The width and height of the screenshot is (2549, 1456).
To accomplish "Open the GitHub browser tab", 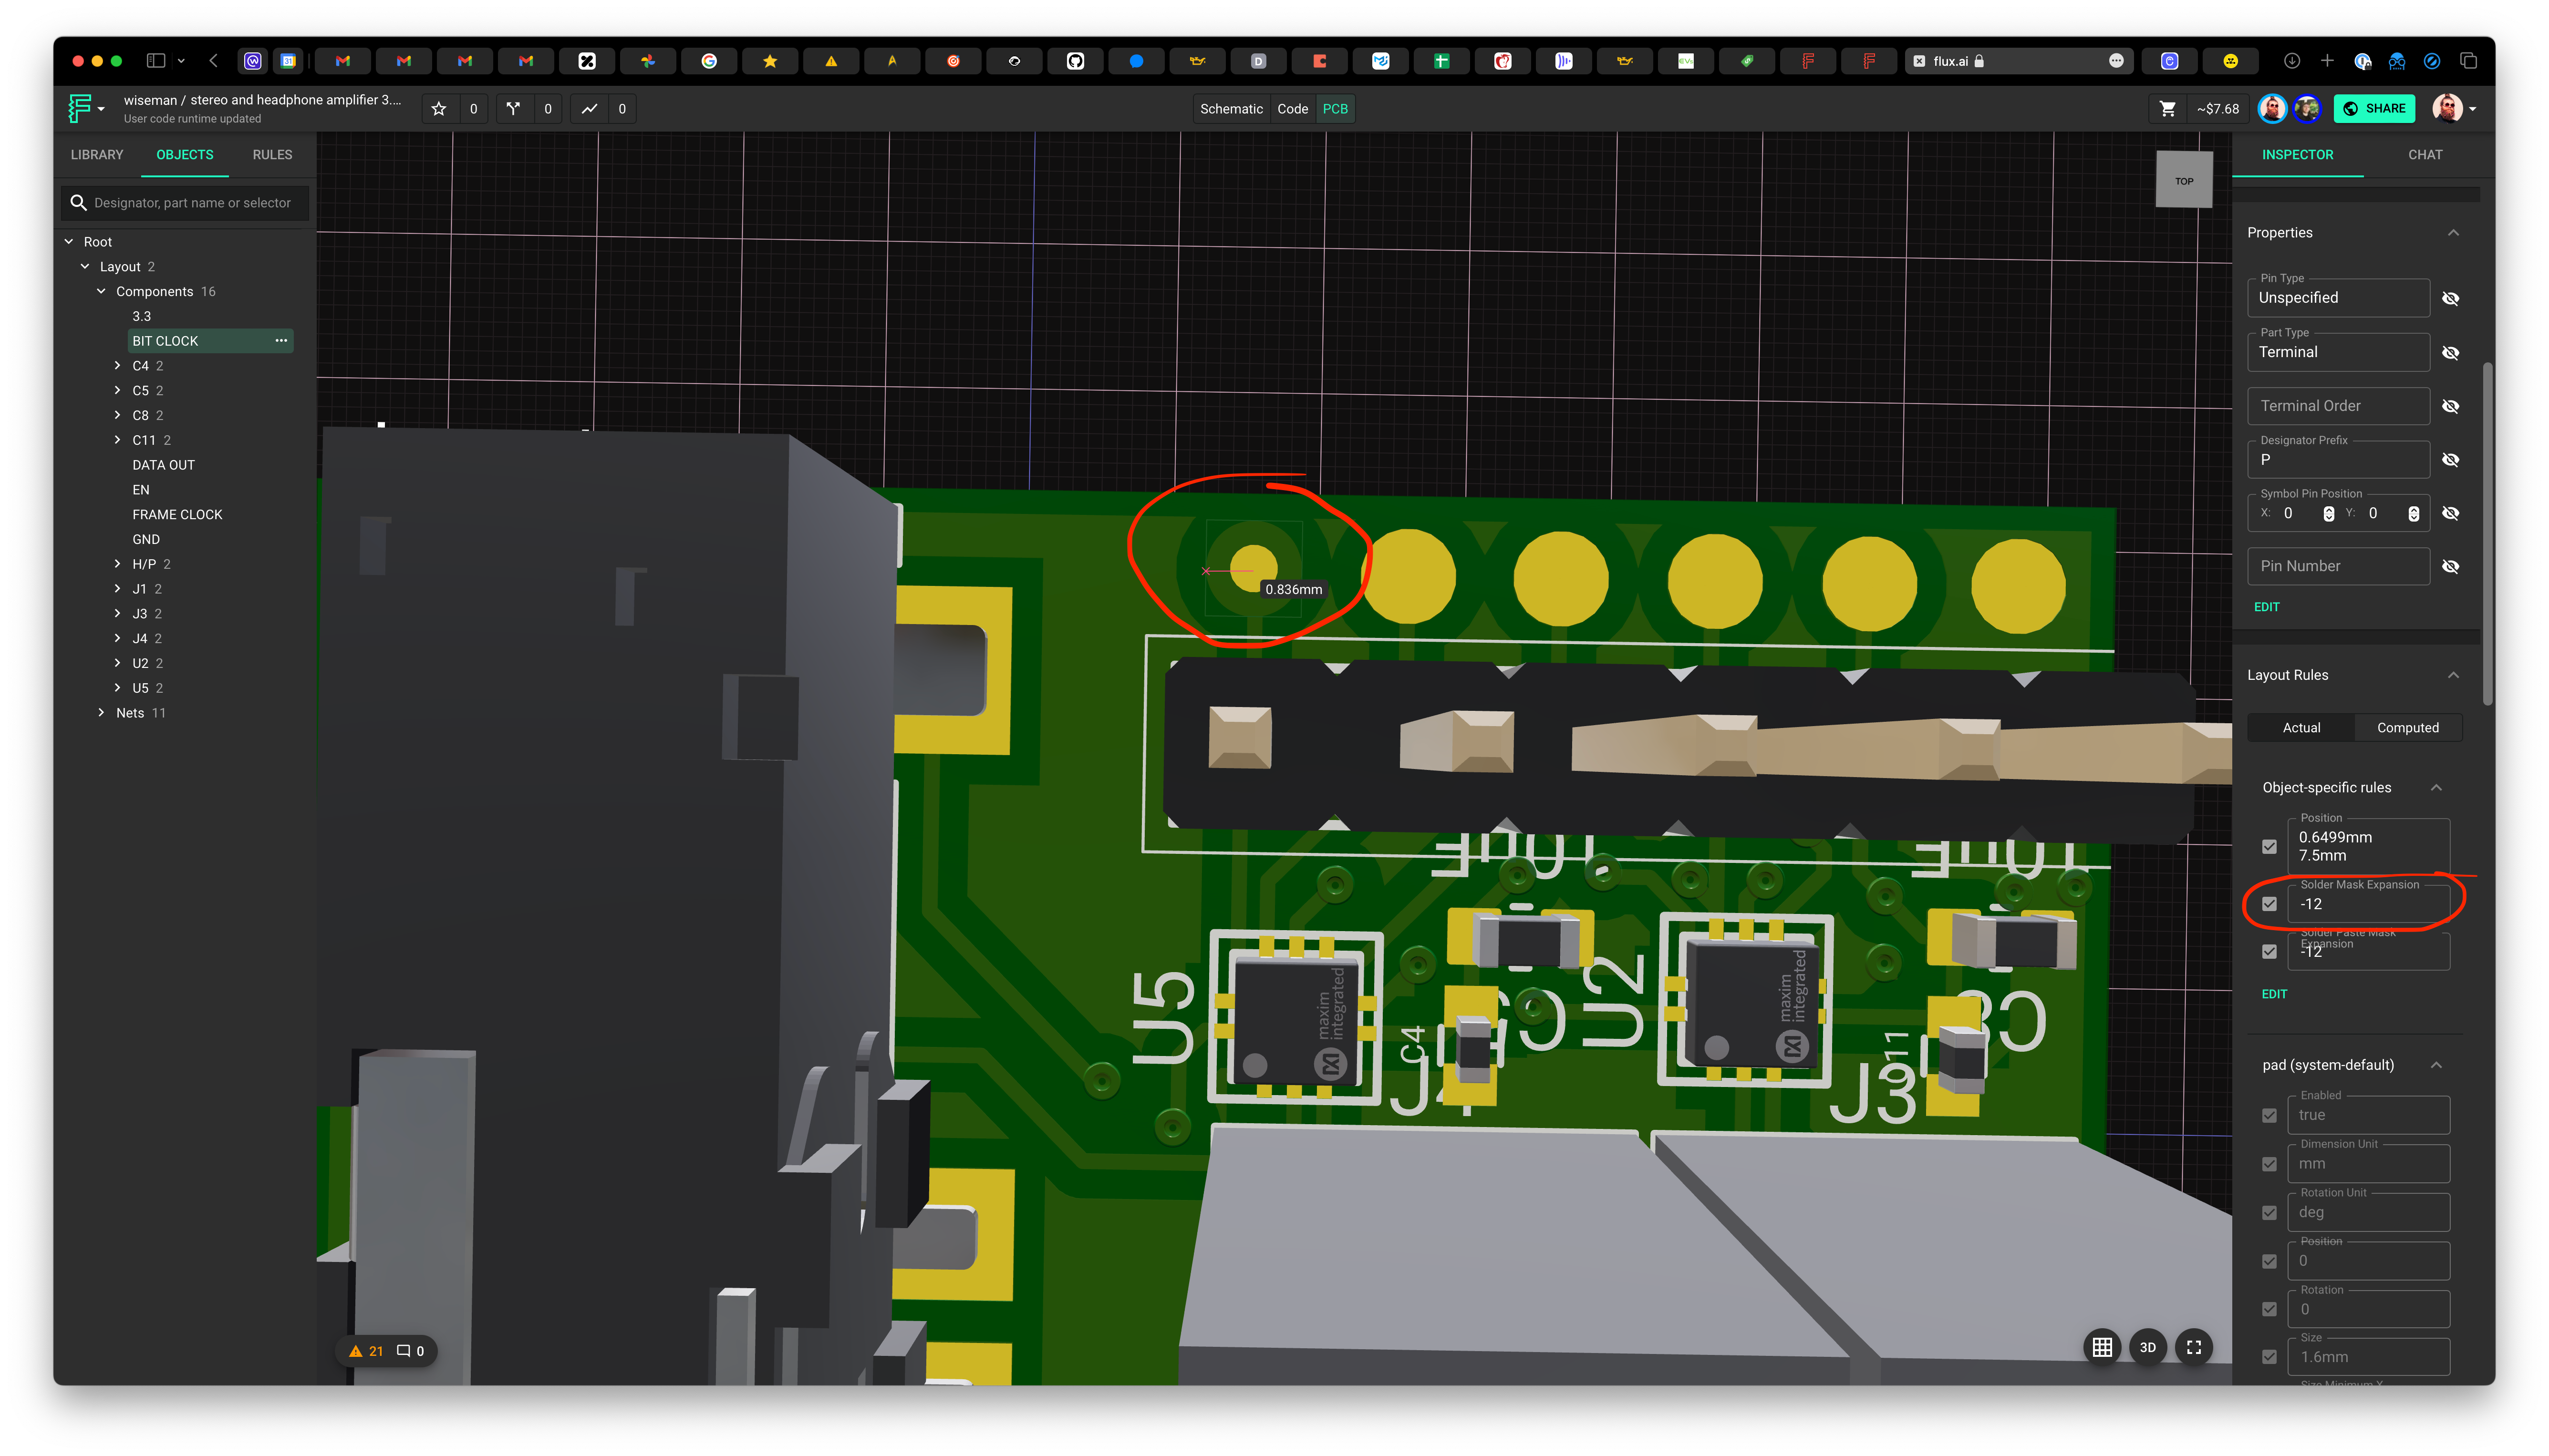I will click(1075, 61).
